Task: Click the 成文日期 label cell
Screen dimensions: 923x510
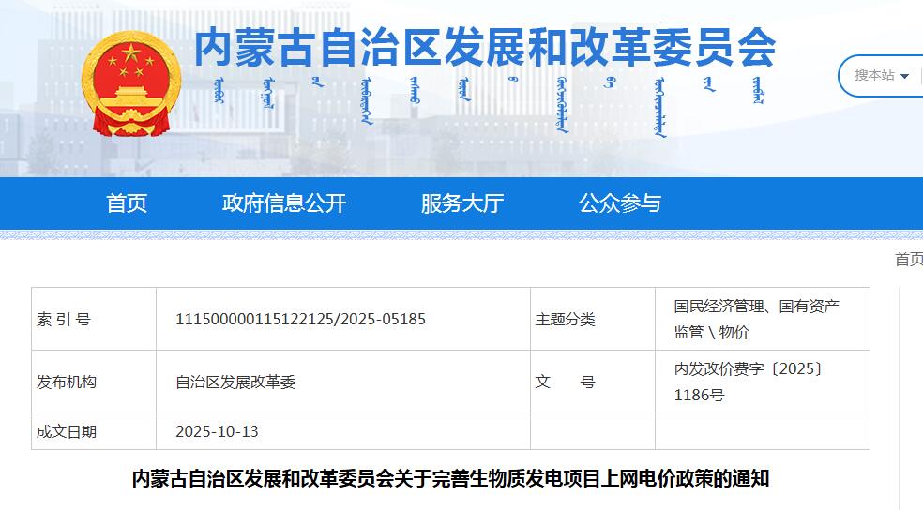Action: pos(67,432)
